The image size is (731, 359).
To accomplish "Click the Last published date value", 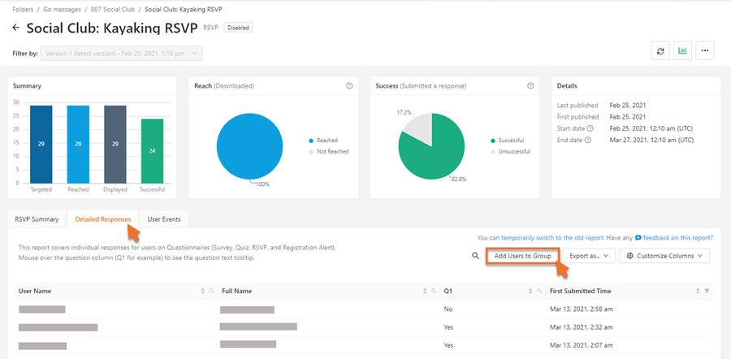I will pos(628,106).
